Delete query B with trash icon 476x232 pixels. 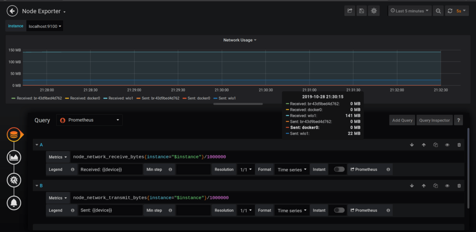tap(459, 186)
